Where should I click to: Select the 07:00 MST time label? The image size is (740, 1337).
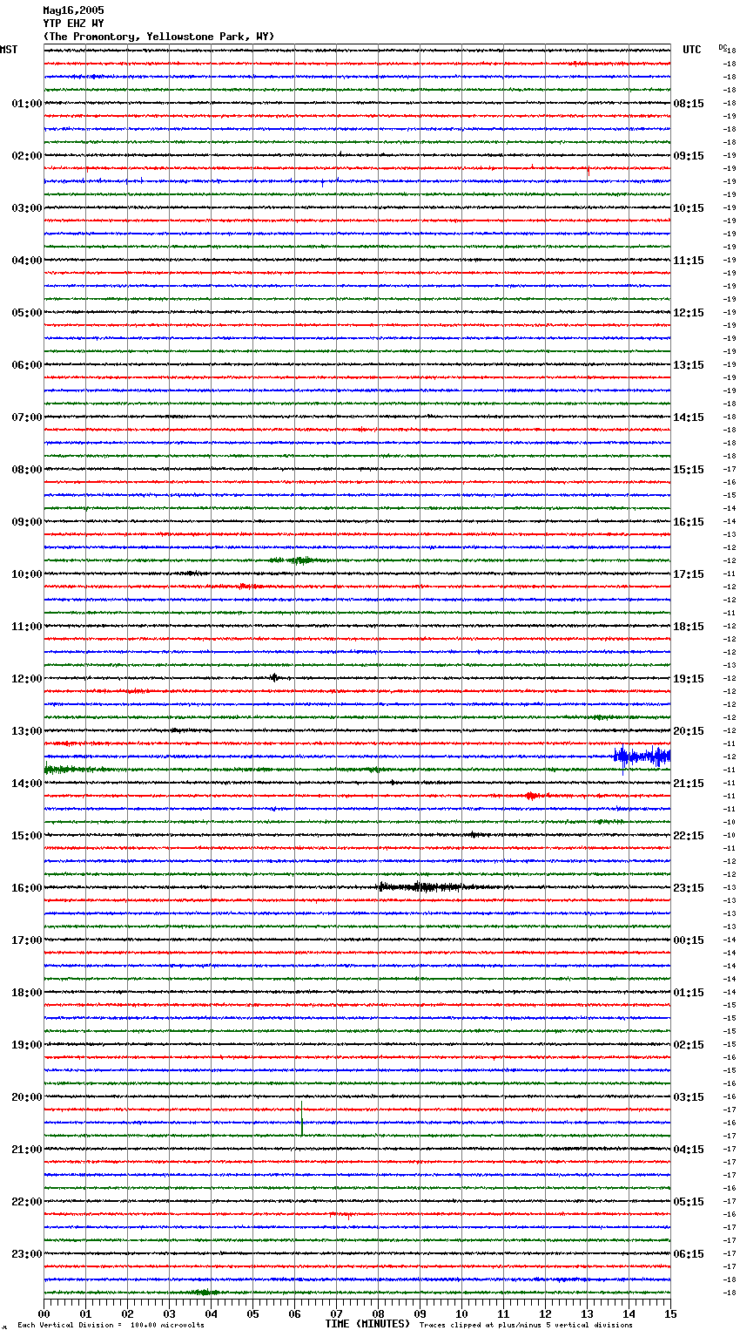[x=27, y=417]
